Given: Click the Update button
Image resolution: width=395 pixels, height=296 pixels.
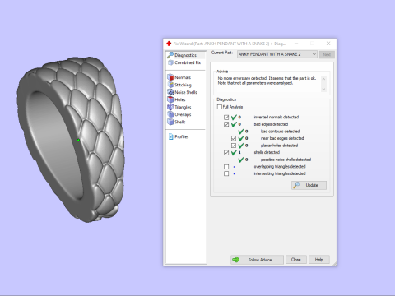Looking at the screenshot, I should coord(309,185).
